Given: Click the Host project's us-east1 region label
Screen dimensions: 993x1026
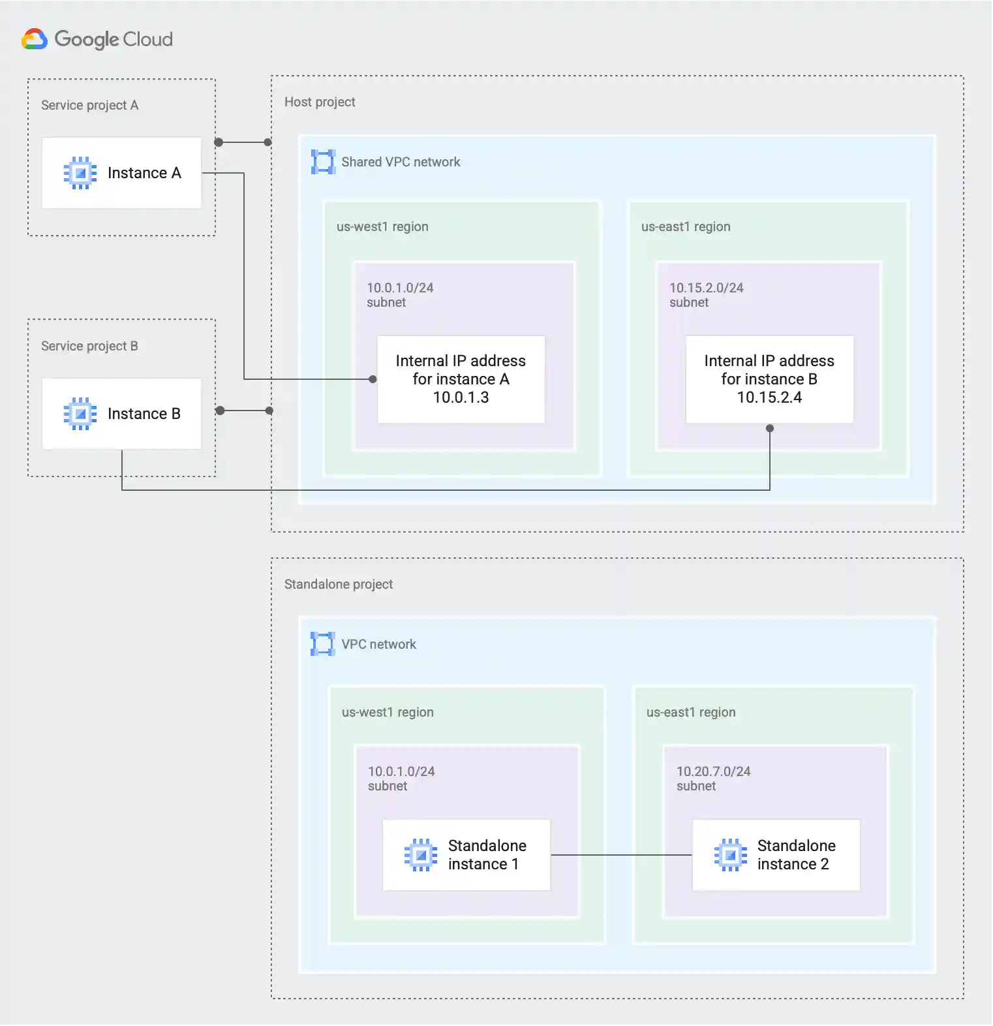Looking at the screenshot, I should (686, 226).
